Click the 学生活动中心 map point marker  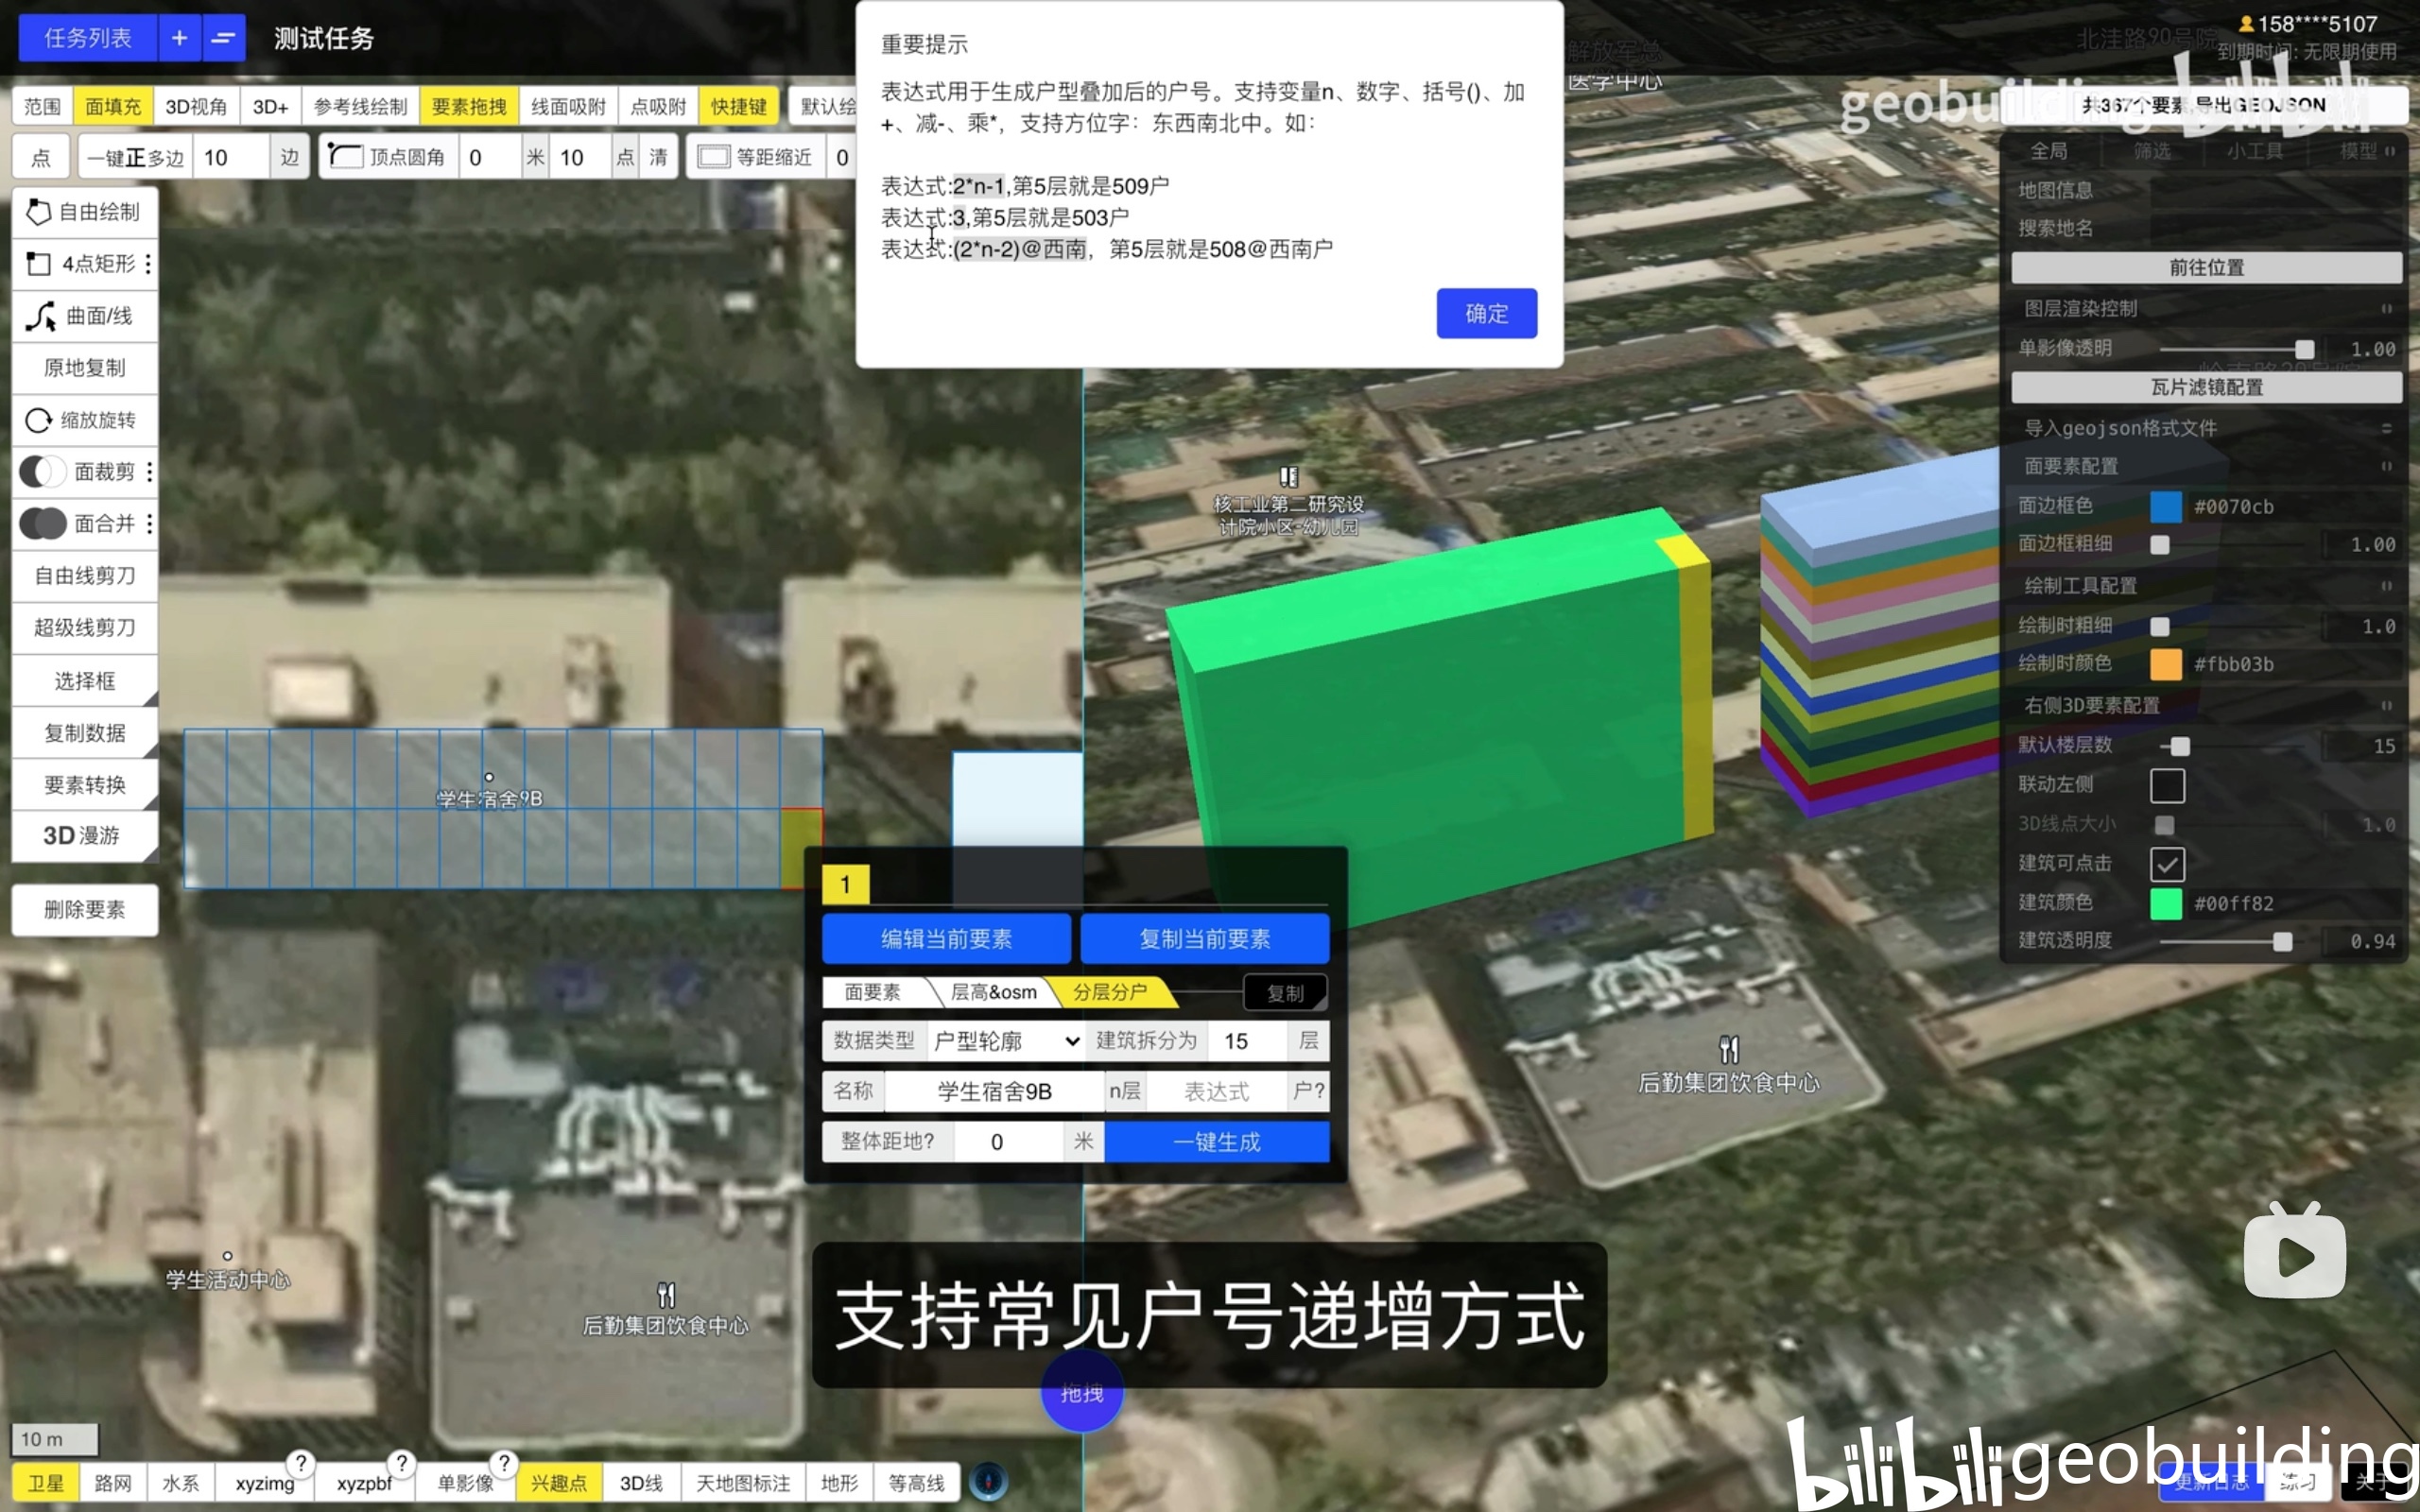click(x=227, y=1256)
